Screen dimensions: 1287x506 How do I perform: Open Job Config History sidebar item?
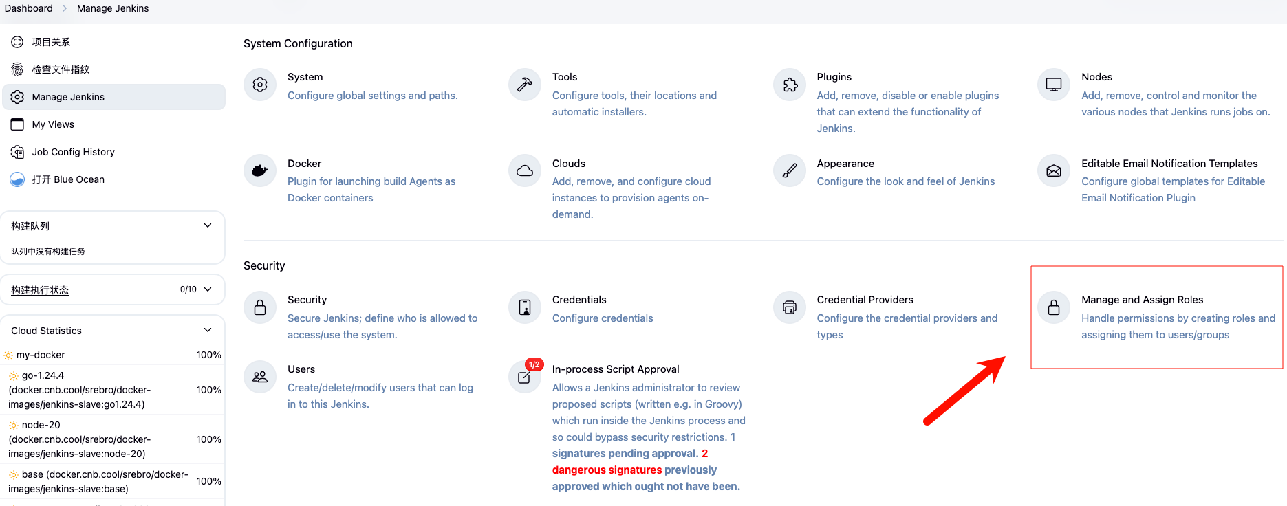[x=73, y=152]
